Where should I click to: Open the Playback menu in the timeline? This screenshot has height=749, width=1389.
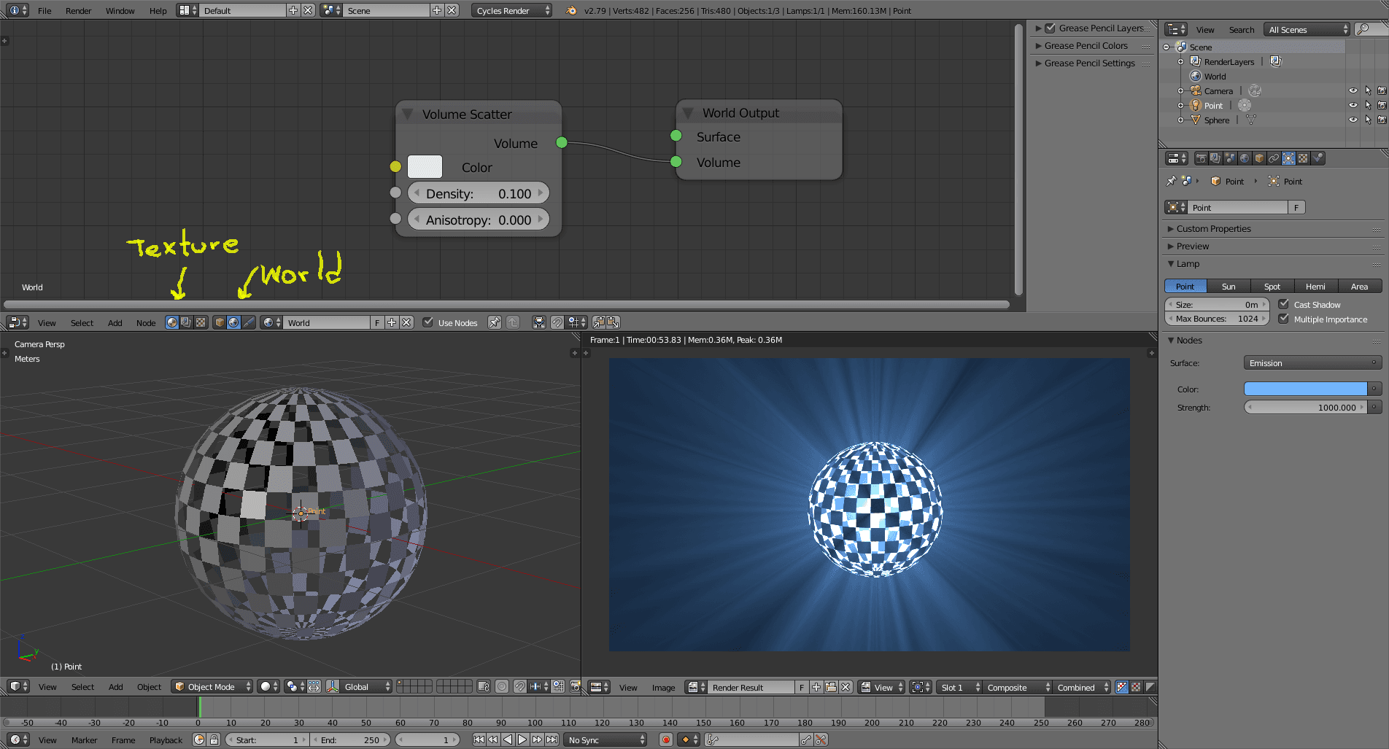(x=166, y=740)
